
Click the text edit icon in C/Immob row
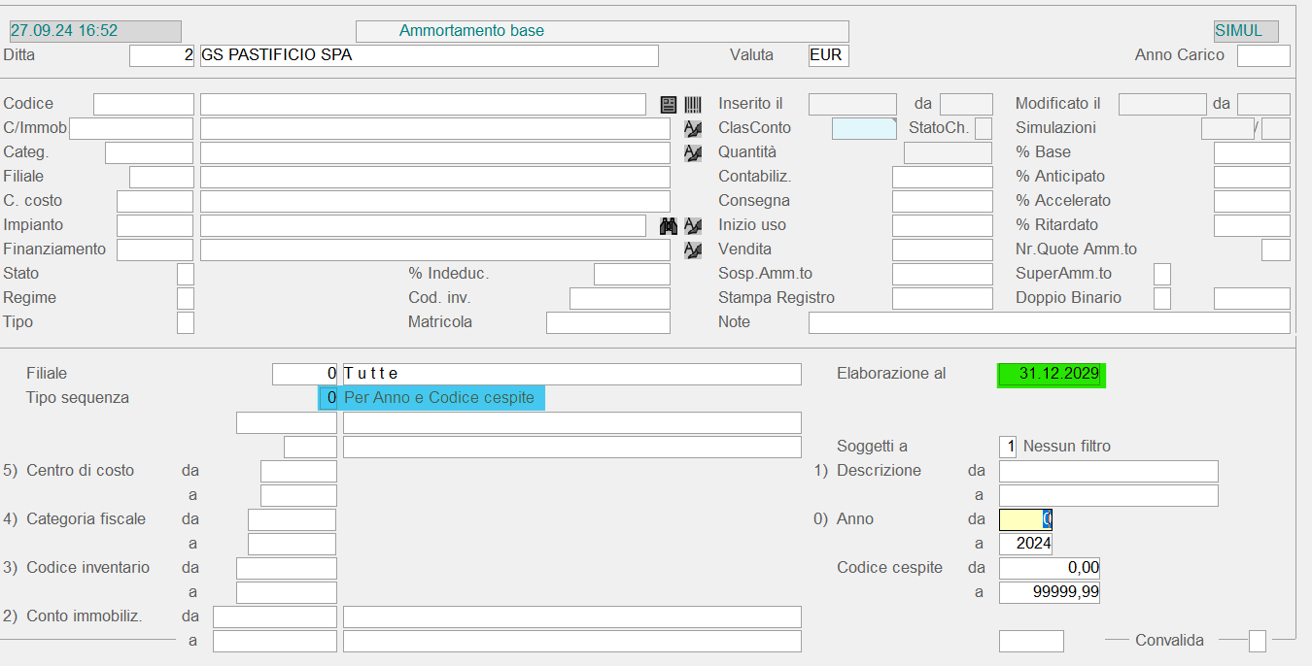point(693,129)
